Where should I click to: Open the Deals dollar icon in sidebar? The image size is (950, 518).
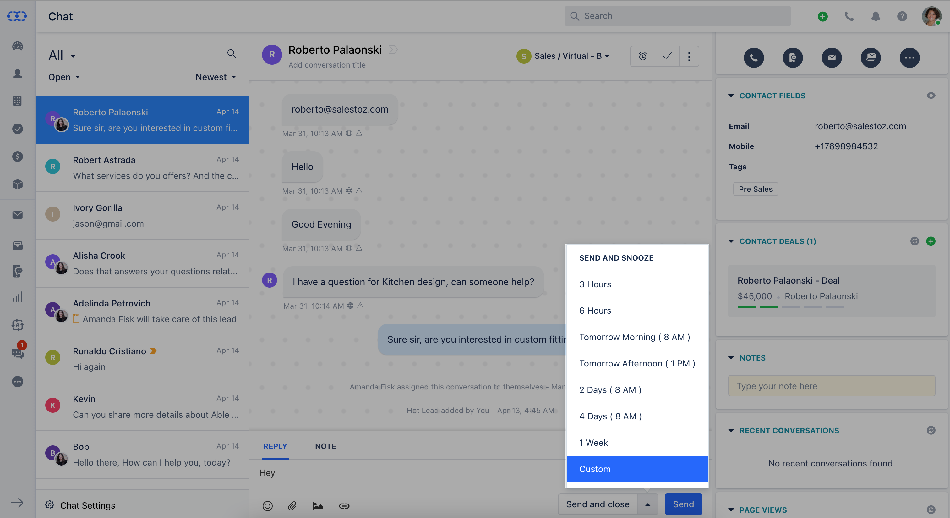click(17, 157)
